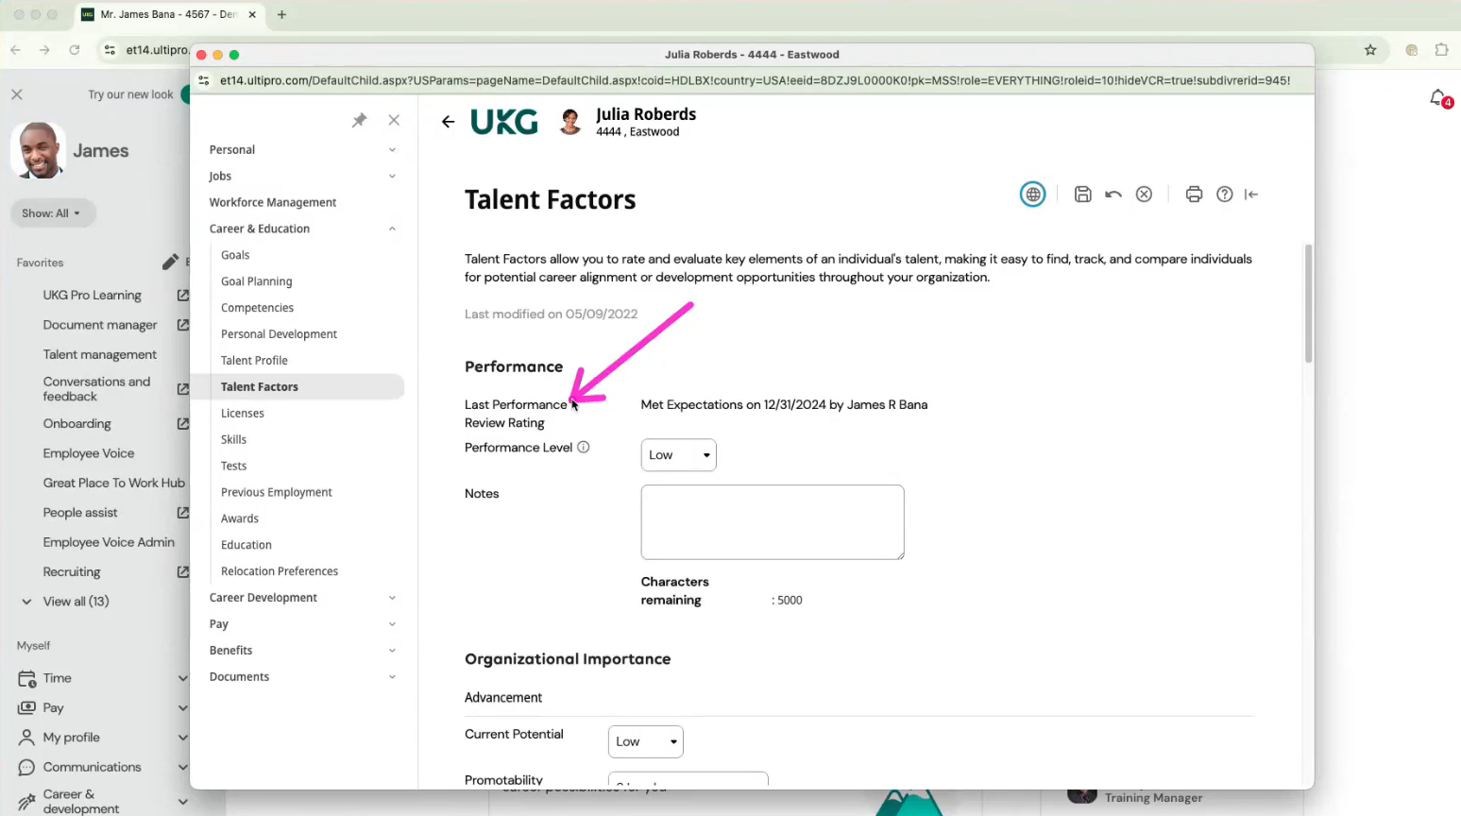Open the Current Potential dropdown

pos(645,742)
